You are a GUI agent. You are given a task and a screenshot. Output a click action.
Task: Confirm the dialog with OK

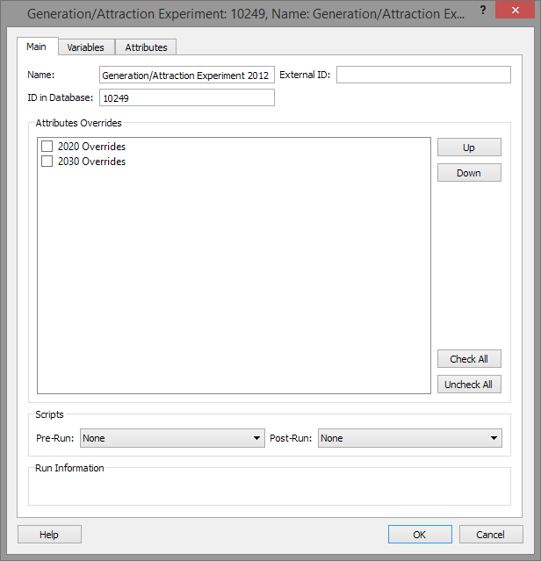pos(420,535)
